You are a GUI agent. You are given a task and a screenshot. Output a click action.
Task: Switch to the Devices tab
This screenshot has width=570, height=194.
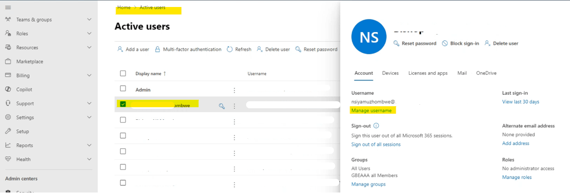(x=390, y=73)
